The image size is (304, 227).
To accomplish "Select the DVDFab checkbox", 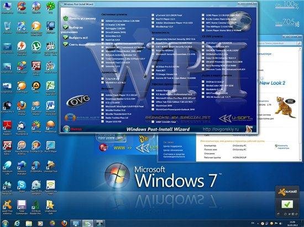I will [203, 82].
